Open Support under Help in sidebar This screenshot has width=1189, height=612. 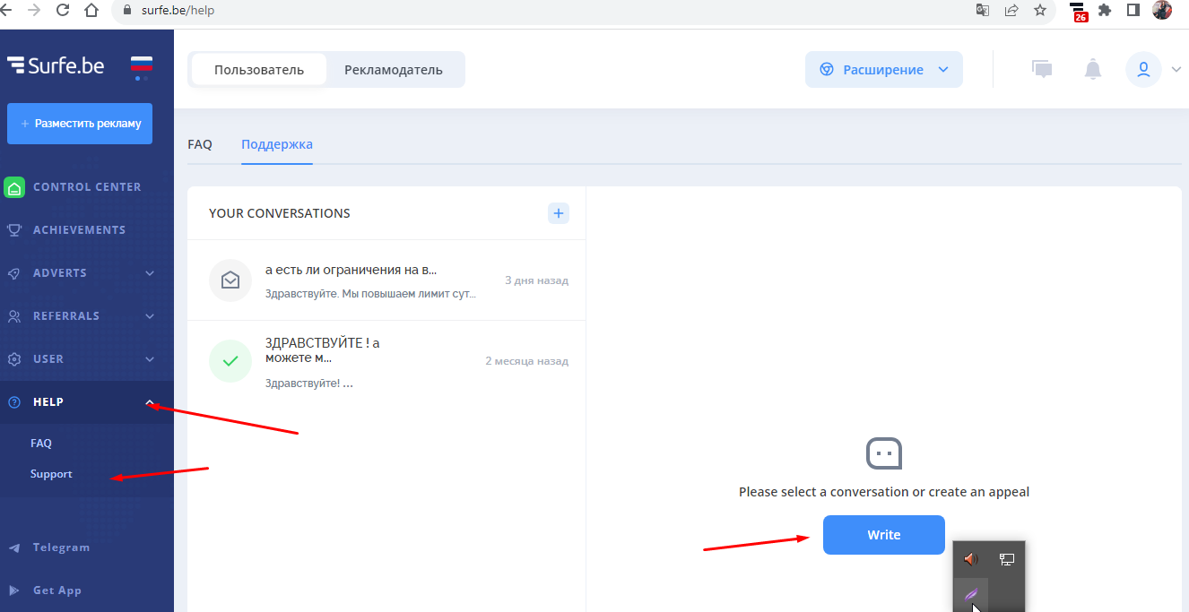click(51, 474)
